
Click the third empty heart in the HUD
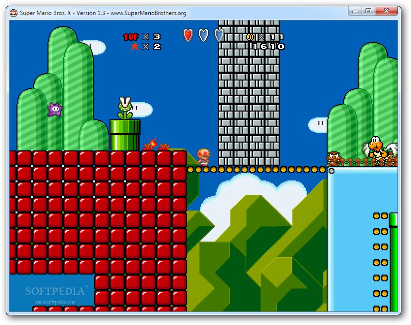click(219, 35)
